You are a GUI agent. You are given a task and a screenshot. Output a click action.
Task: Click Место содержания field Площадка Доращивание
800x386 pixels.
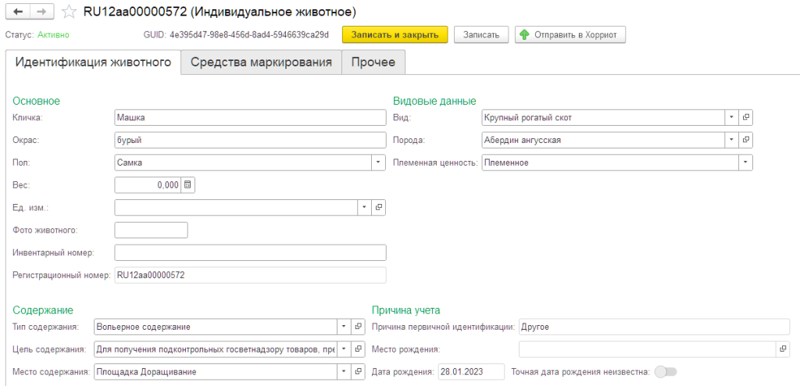click(x=216, y=372)
